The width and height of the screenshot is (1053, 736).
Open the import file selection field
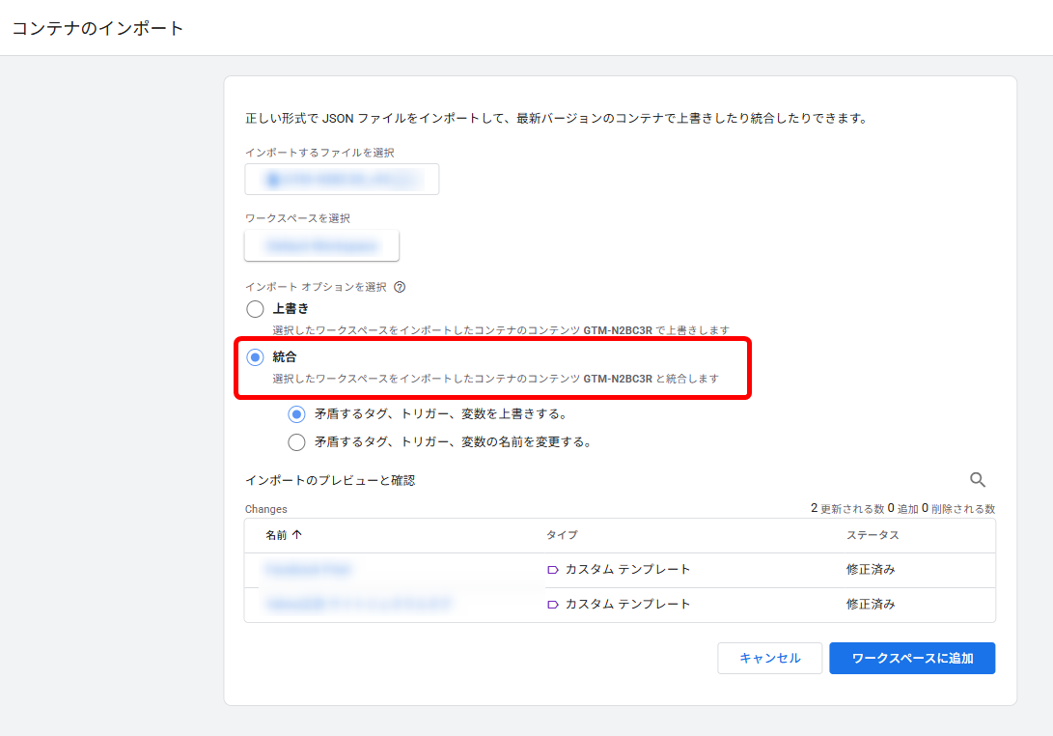pos(342,180)
